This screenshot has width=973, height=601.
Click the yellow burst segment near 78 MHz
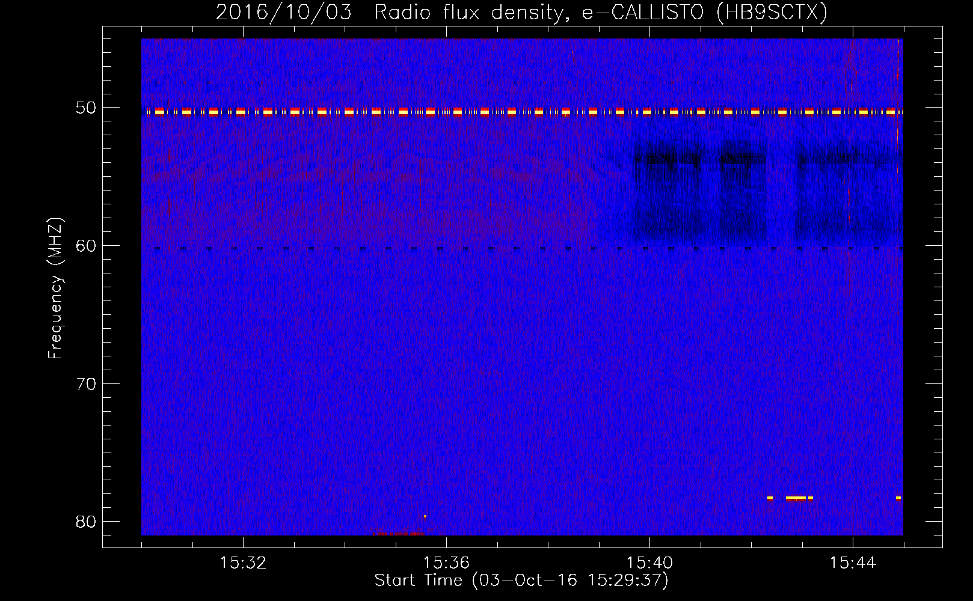(796, 498)
